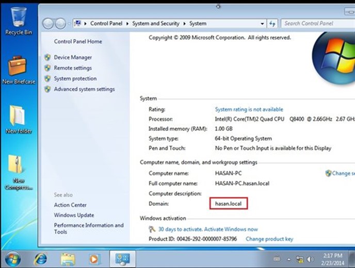Click the 64-bit Operating System text
Viewport: 355px width, 268px height.
244,139
